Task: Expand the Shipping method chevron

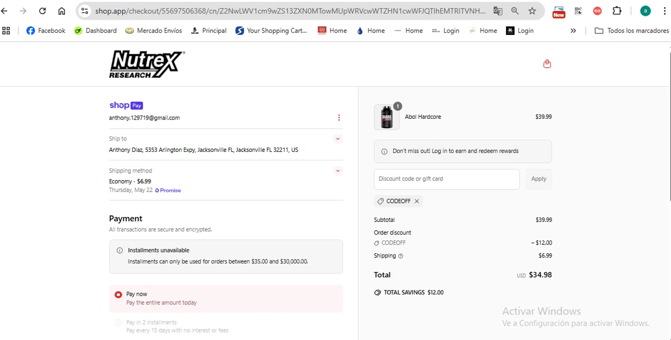Action: pyautogui.click(x=338, y=171)
